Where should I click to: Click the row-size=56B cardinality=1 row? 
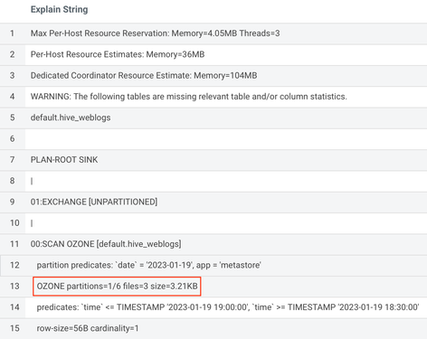[x=213, y=328]
